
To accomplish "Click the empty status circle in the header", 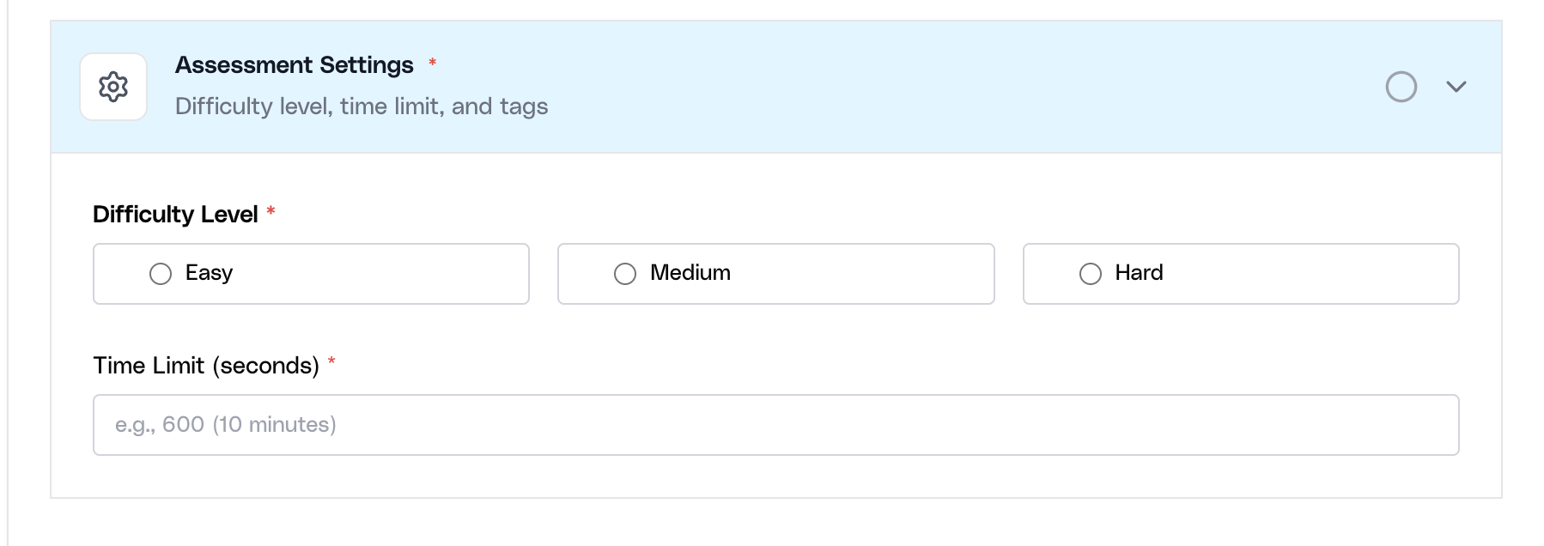I will [x=1401, y=87].
